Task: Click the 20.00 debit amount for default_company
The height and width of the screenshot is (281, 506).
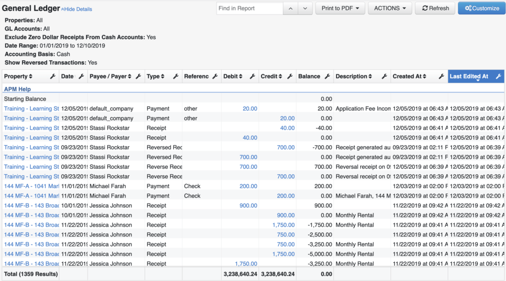Action: click(x=250, y=109)
